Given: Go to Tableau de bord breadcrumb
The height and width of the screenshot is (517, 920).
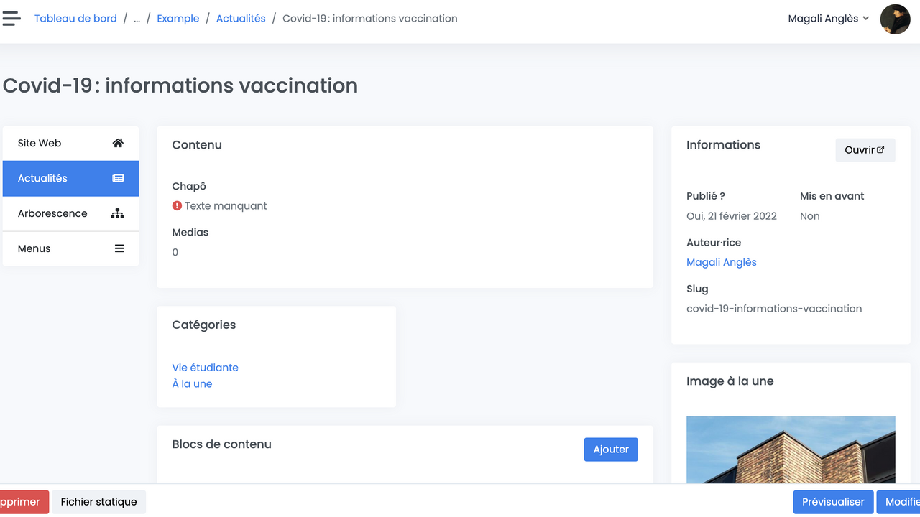Looking at the screenshot, I should [x=75, y=19].
